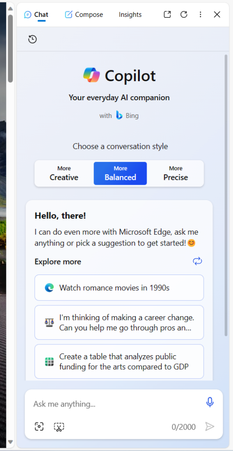Viewport: 233px width, 451px height.
Task: Click the Bing logo
Action: (x=119, y=116)
